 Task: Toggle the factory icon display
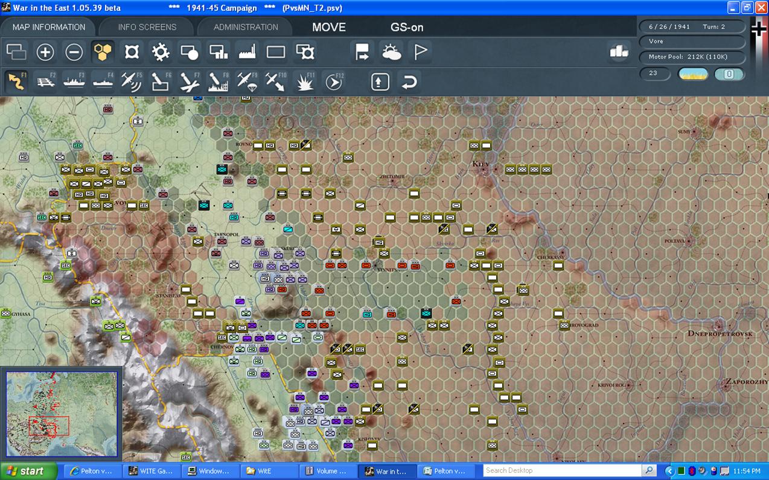pyautogui.click(x=247, y=52)
